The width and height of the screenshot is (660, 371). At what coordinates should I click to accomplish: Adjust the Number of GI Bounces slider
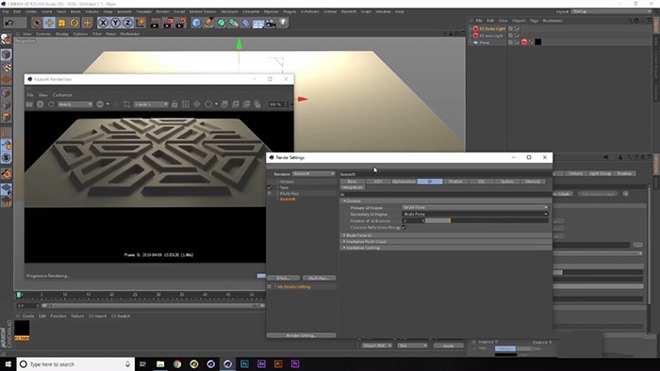(487, 220)
